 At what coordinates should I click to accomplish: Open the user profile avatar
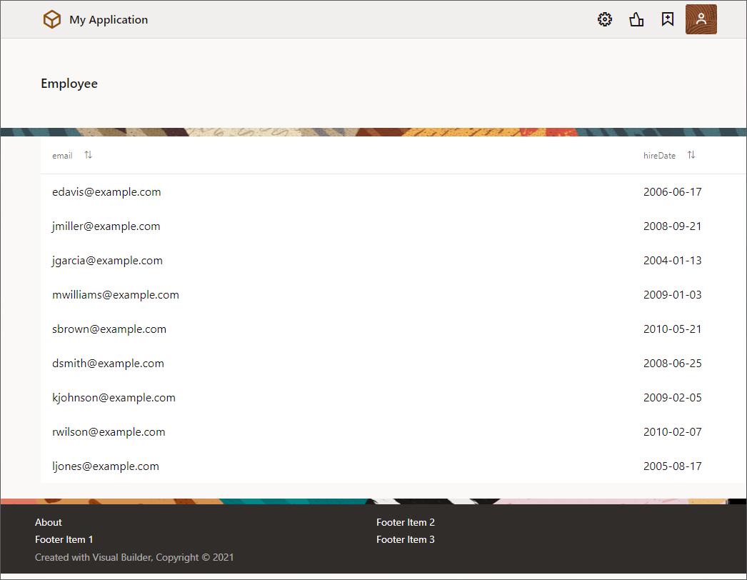pos(701,19)
